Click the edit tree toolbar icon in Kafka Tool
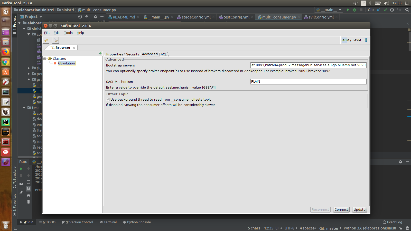Screen dimensions: 411x231 [55, 40]
